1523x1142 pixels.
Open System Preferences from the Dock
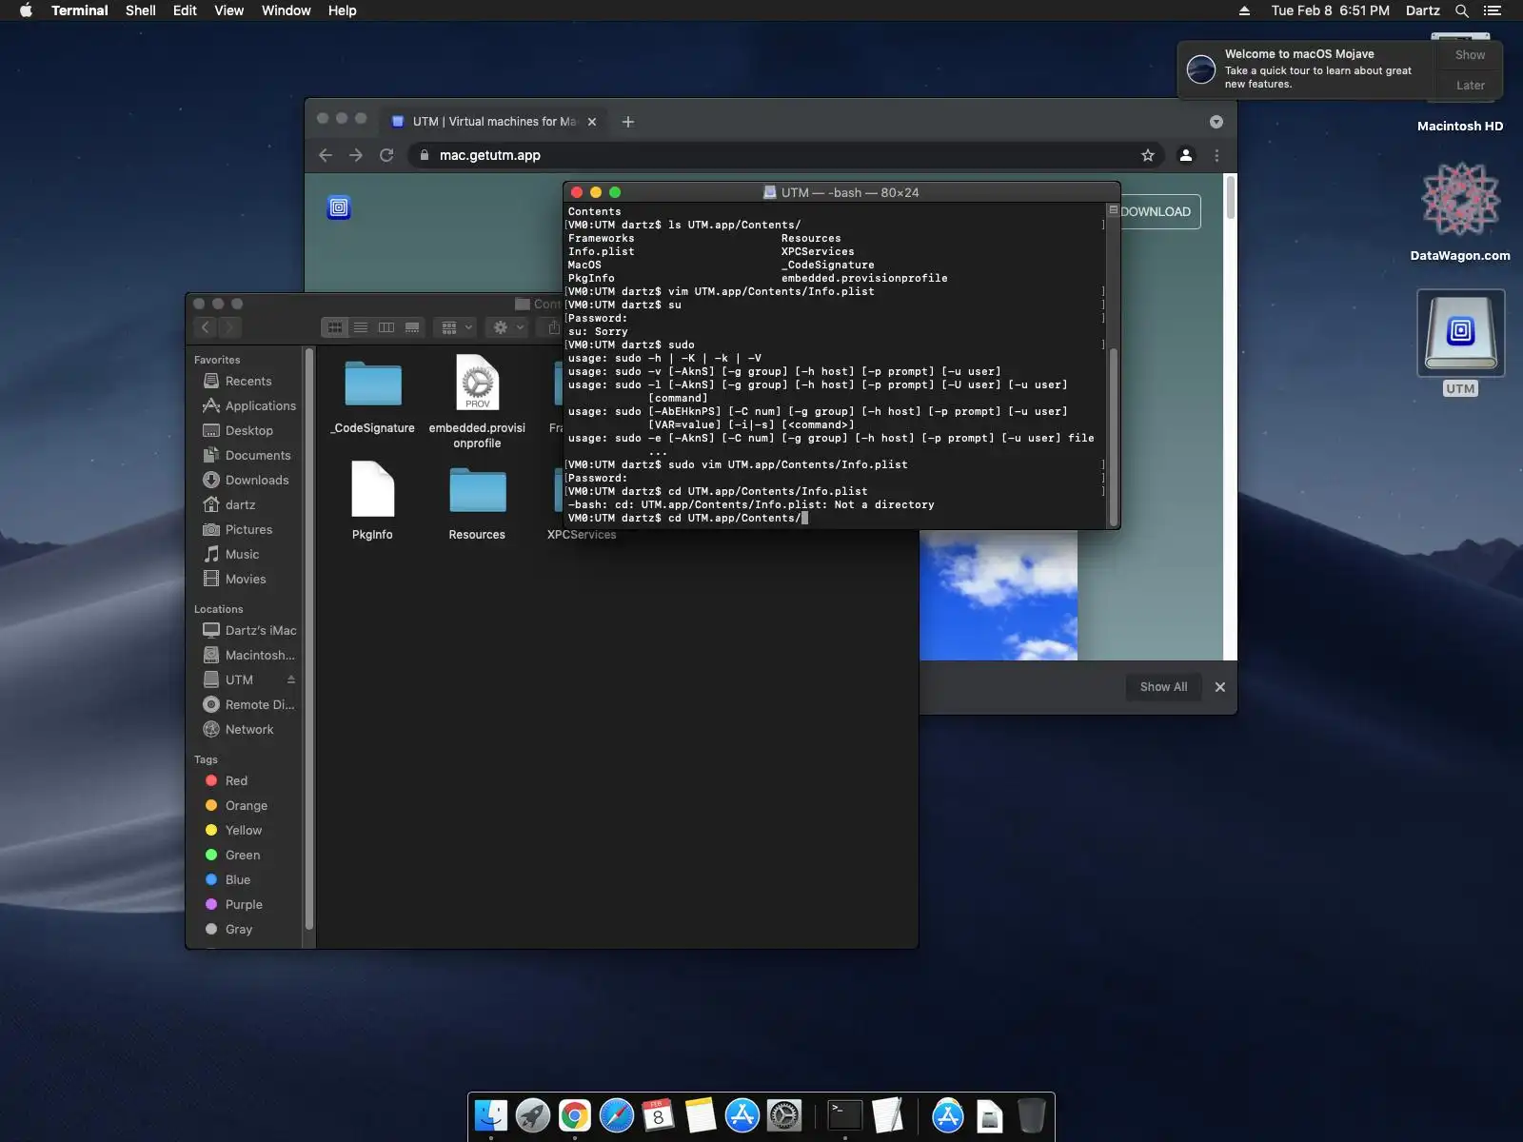tap(784, 1115)
